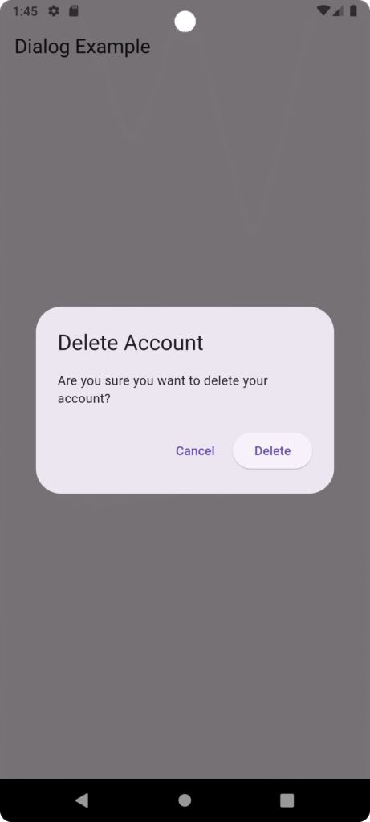
Task: Tap the cellular signal strength icon
Action: point(338,11)
